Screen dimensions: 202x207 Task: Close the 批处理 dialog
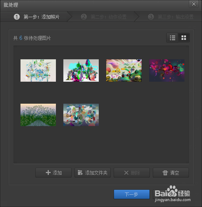194,4
